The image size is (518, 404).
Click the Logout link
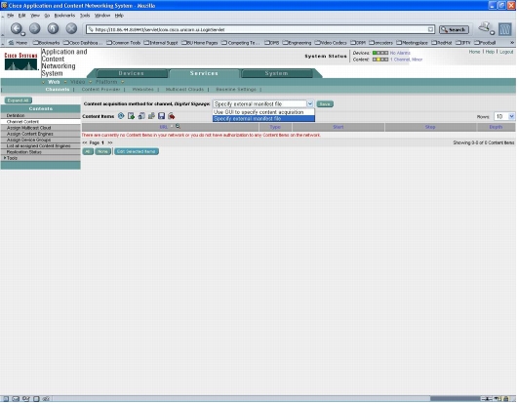[506, 52]
